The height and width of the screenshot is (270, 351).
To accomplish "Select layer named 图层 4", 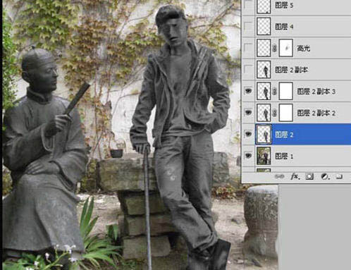I will click(284, 27).
